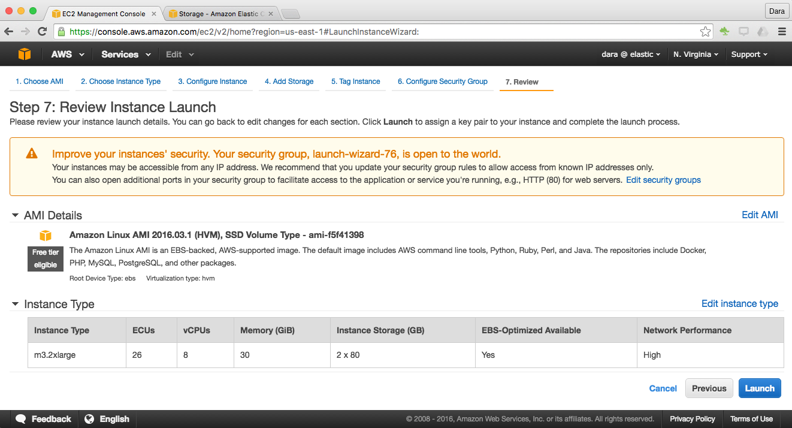The width and height of the screenshot is (792, 428).
Task: Reload the page with the refresh icon
Action: pos(42,32)
